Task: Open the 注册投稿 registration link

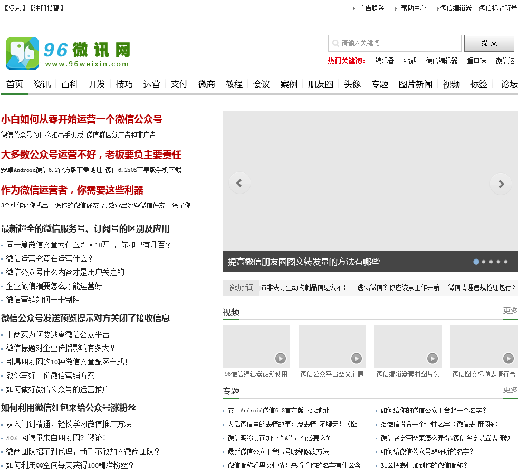Action: tap(46, 8)
